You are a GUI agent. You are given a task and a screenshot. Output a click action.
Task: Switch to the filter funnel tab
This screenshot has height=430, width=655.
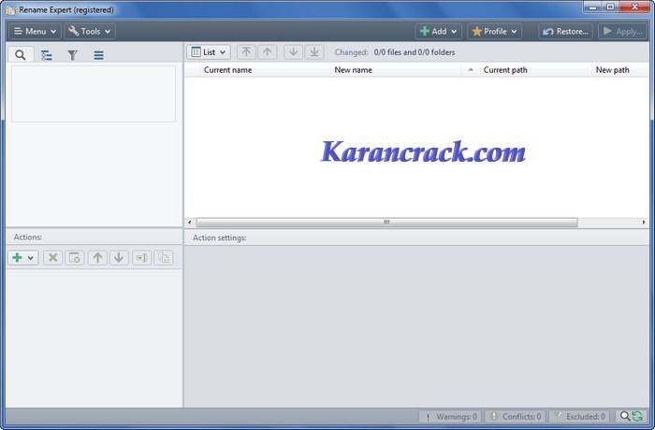72,55
